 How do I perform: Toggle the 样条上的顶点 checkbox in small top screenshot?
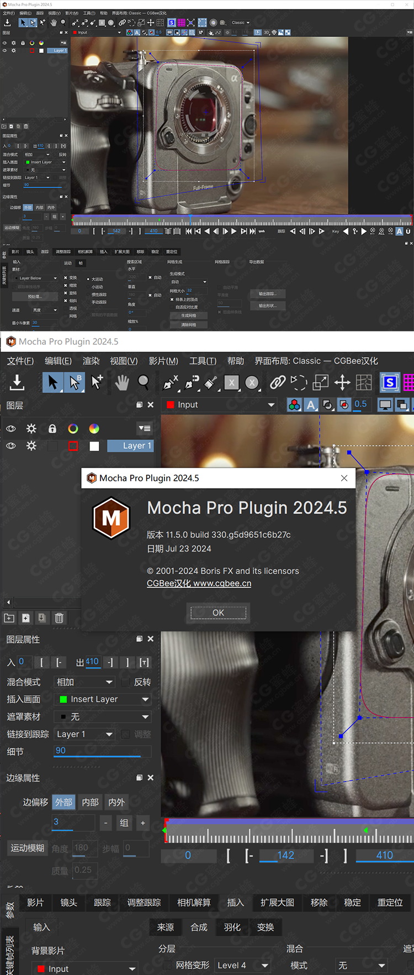172,300
